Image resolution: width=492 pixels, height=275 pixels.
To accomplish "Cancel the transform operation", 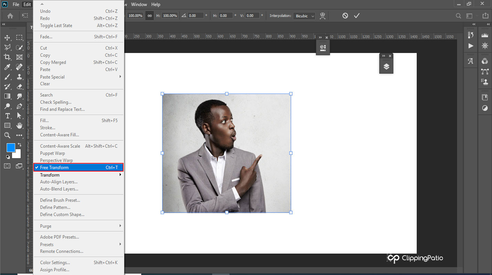I will pos(345,16).
